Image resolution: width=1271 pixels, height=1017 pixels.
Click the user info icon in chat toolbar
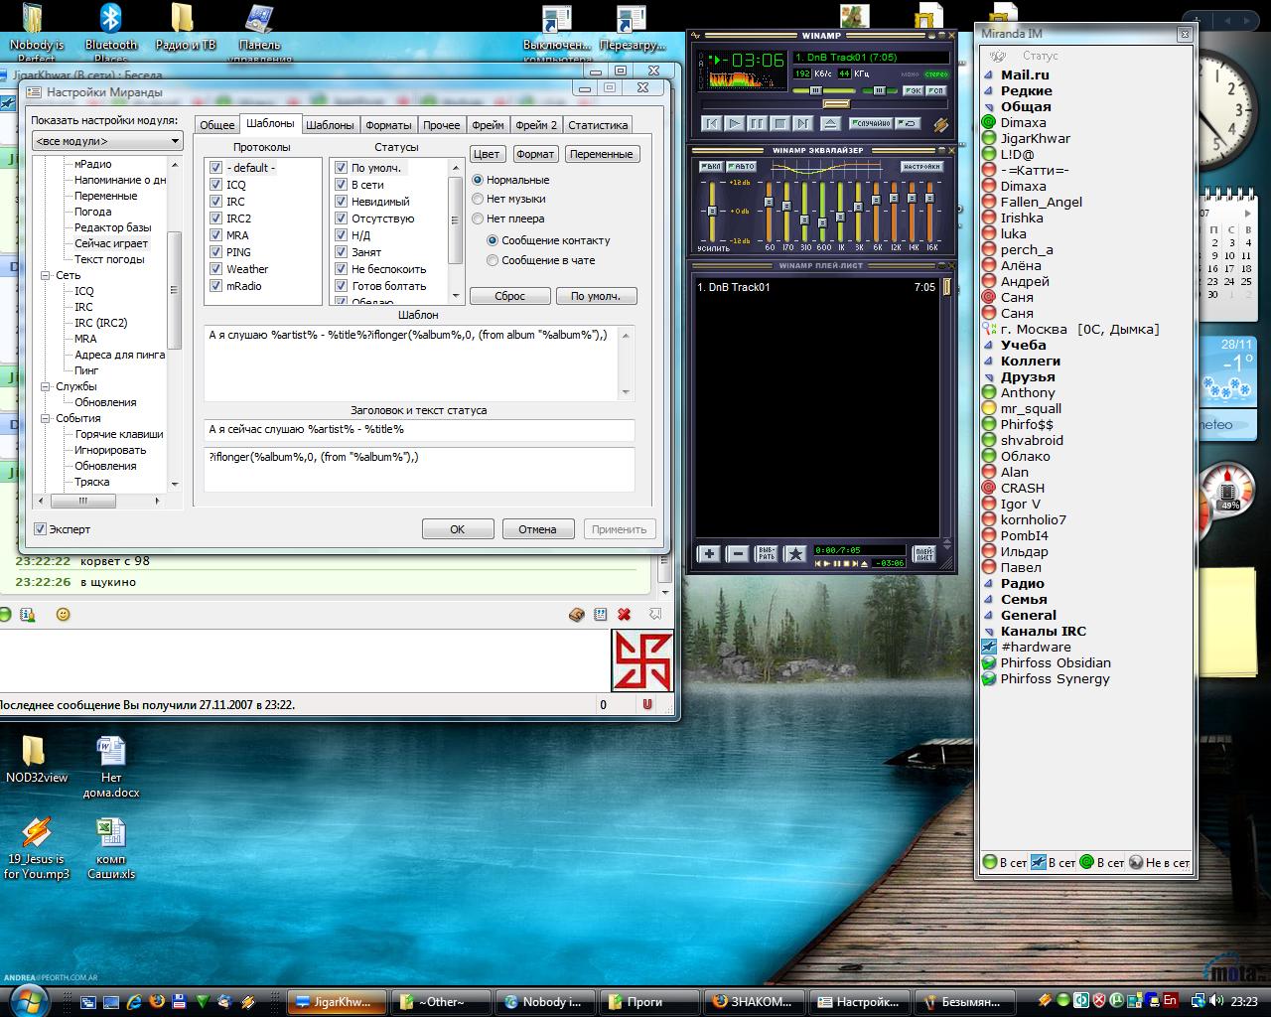(x=28, y=615)
